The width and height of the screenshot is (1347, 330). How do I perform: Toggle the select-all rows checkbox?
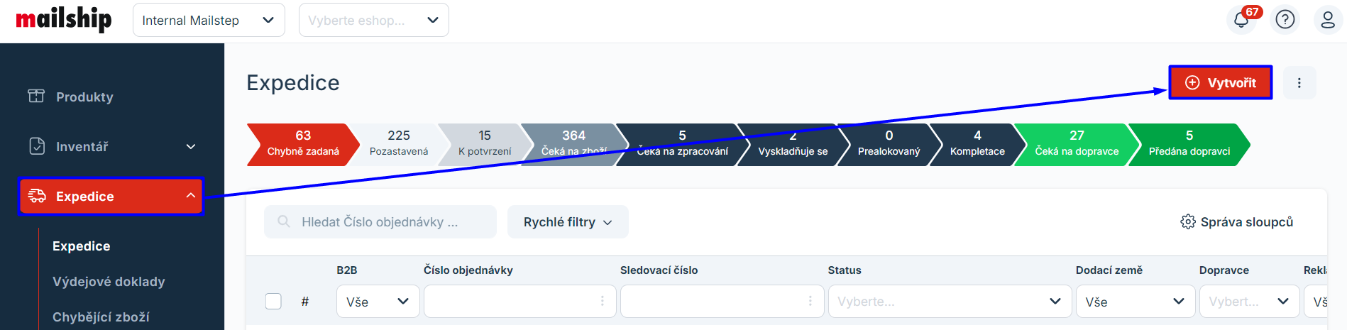[273, 302]
